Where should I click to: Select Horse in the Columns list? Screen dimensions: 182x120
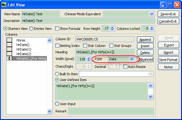pyautogui.click(x=30, y=40)
